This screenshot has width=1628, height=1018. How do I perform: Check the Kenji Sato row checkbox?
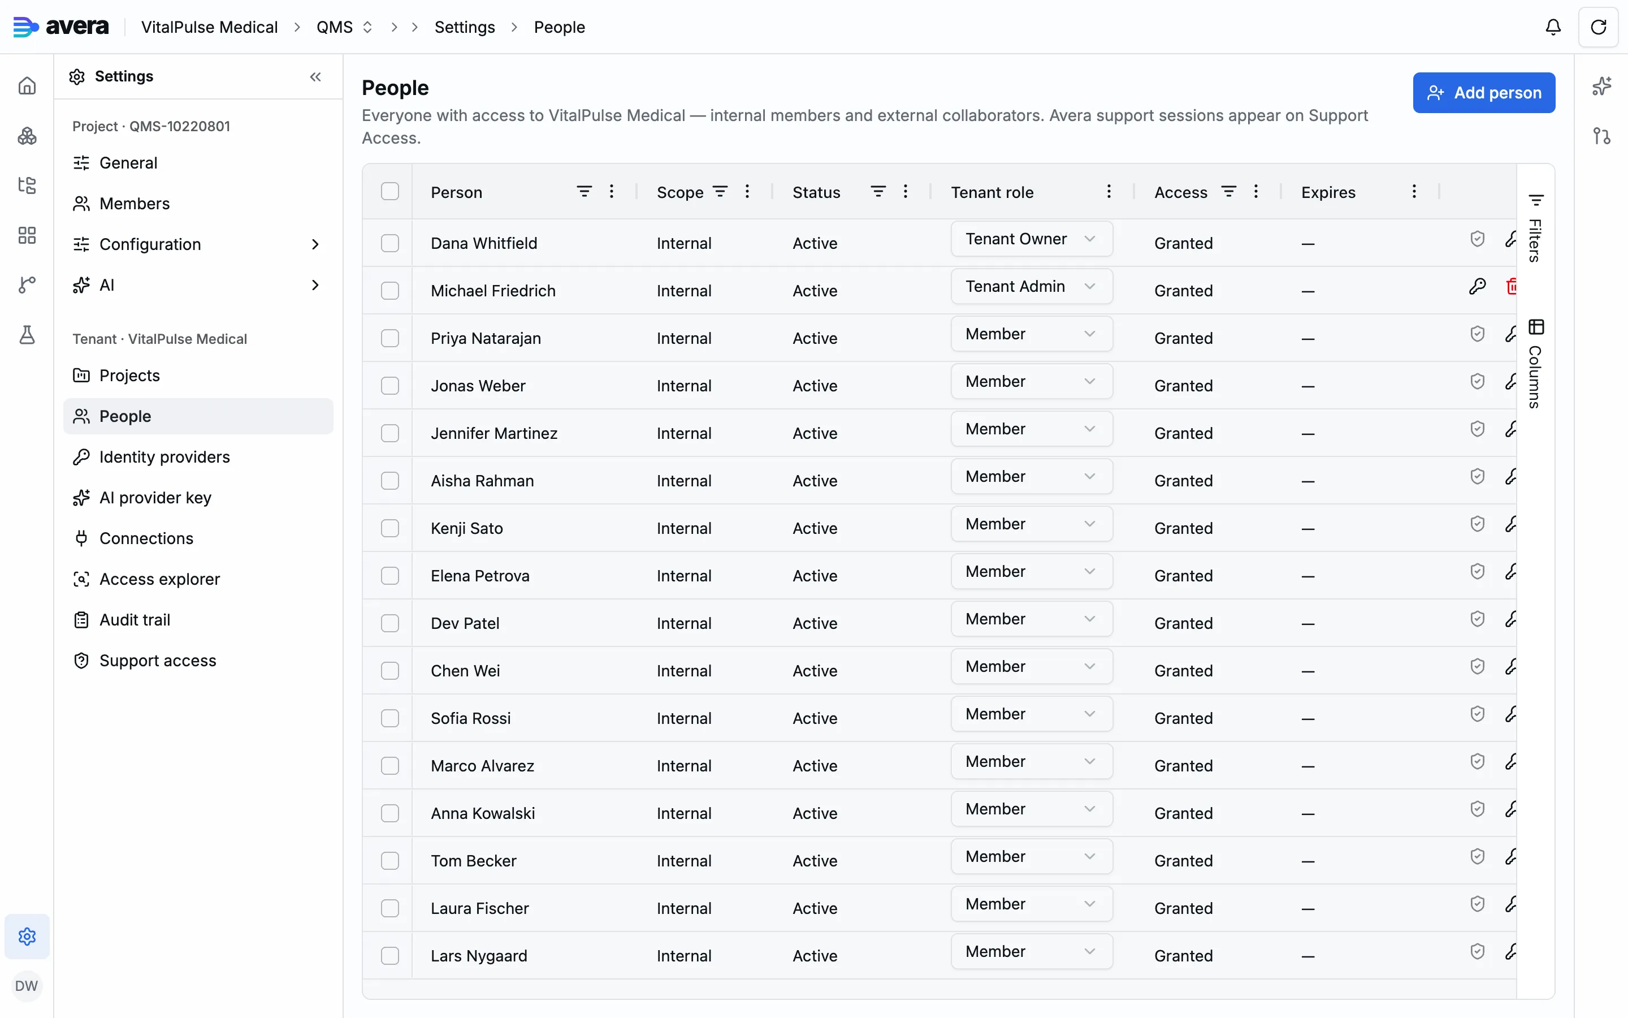[390, 528]
